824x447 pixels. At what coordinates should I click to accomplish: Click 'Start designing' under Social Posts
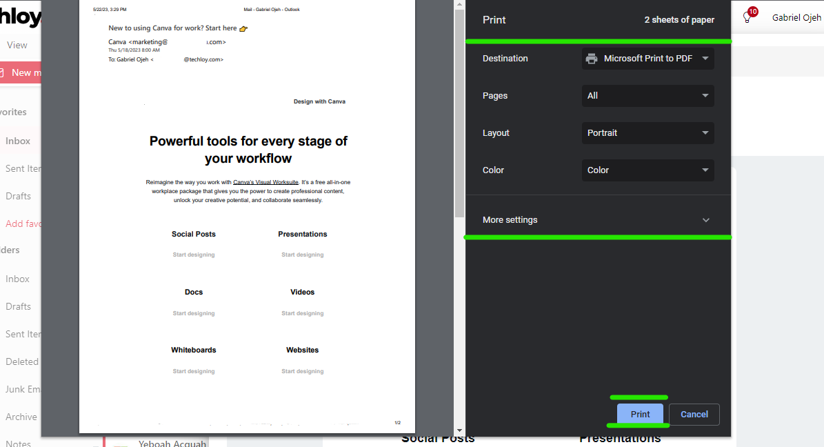click(193, 255)
